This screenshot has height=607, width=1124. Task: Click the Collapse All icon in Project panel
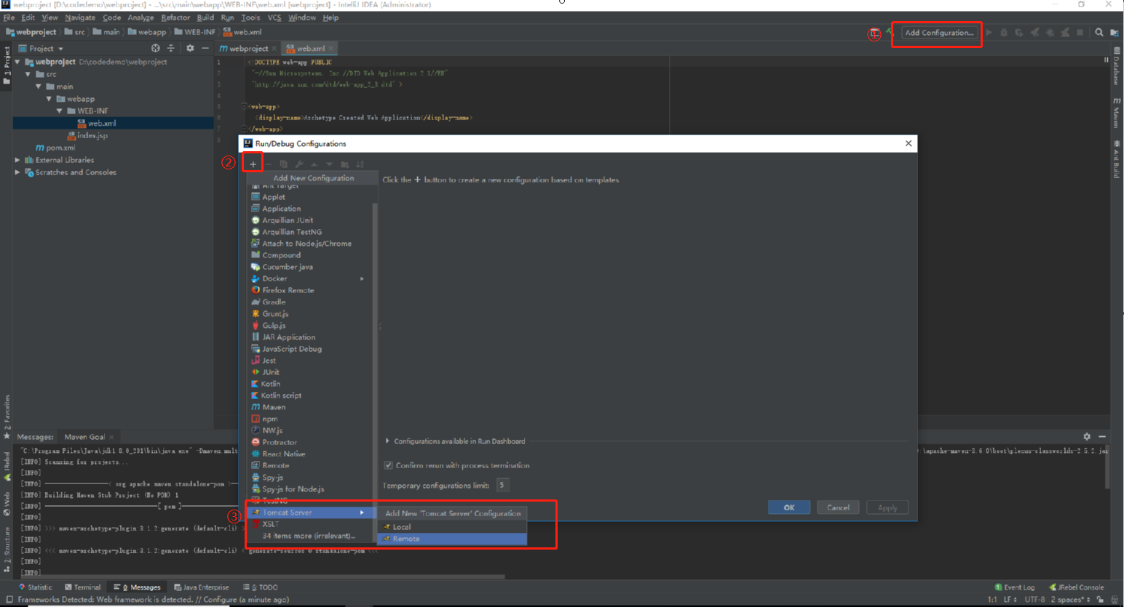tap(171, 48)
